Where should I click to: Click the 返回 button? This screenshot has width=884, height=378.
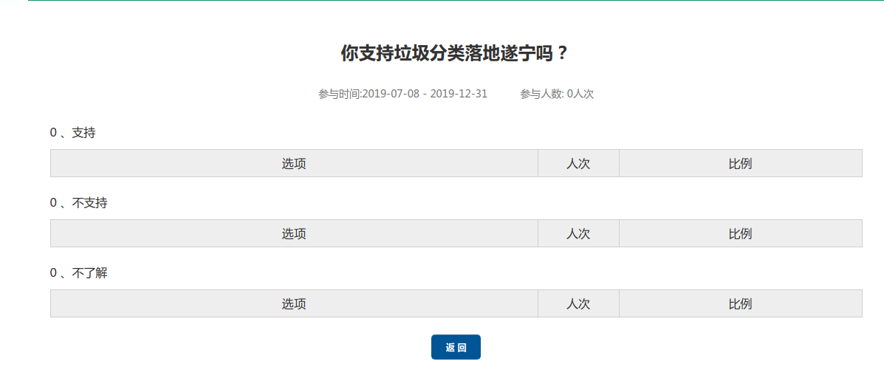[456, 347]
